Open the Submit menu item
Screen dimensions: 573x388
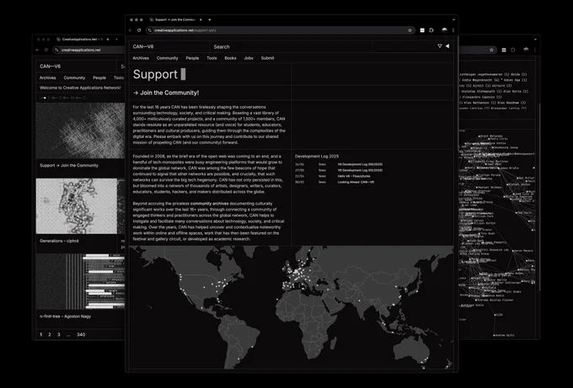[x=267, y=58]
